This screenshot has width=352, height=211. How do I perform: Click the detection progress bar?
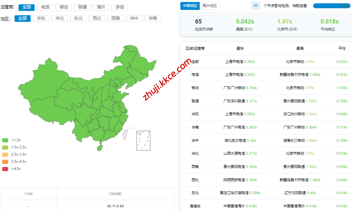(x=331, y=6)
